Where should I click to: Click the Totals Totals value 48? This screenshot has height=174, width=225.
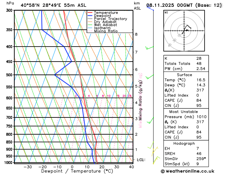199,63
